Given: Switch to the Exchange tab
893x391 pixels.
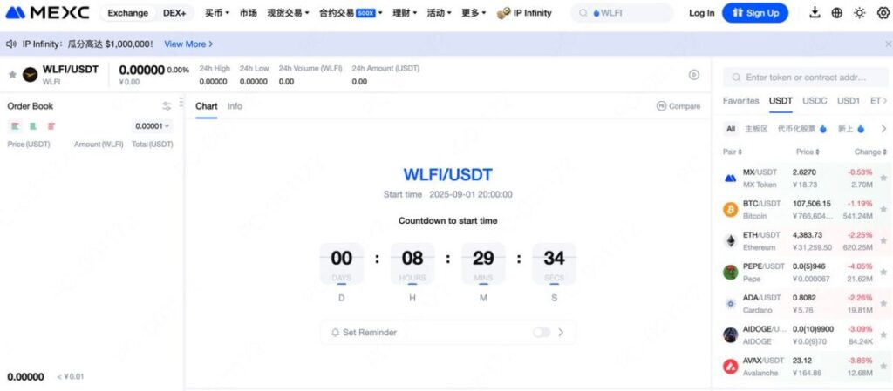Looking at the screenshot, I should 127,12.
